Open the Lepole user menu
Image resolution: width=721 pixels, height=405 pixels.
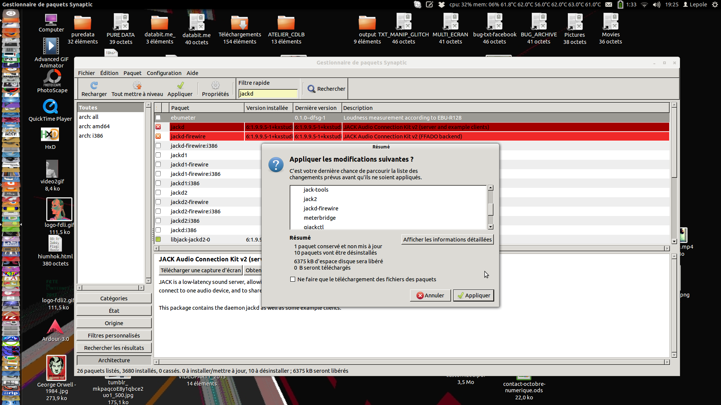click(x=695, y=4)
